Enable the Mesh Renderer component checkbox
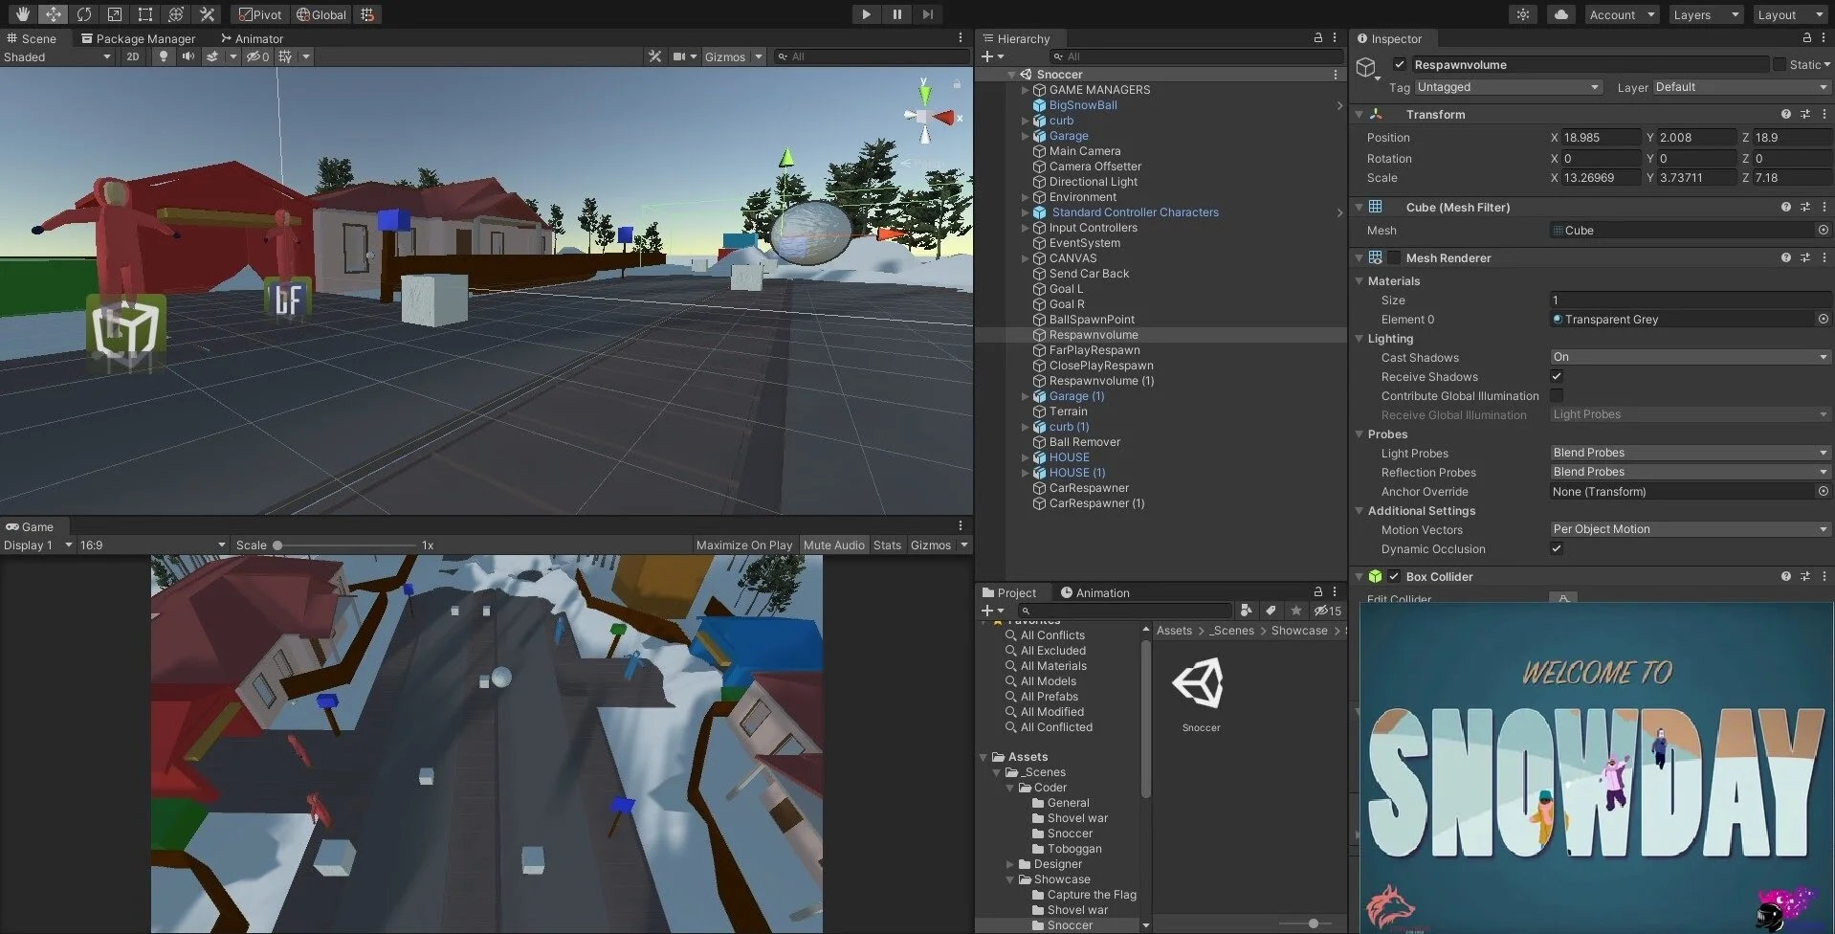This screenshot has height=934, width=1835. [1394, 257]
